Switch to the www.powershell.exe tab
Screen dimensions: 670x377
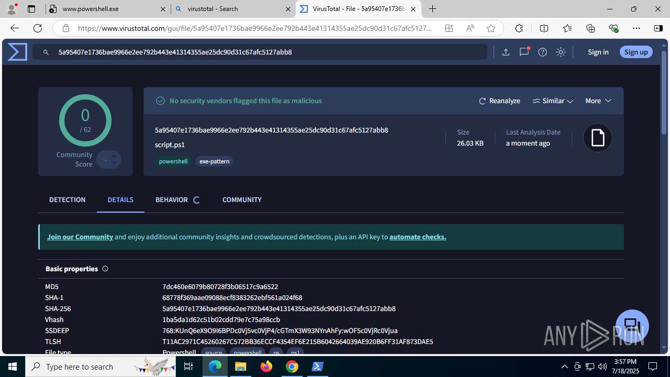[108, 9]
